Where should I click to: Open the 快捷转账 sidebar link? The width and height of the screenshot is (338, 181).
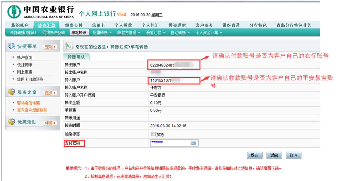[x=25, y=65]
